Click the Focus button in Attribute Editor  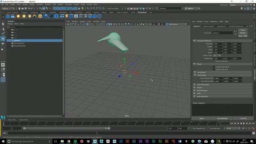[x=243, y=30]
